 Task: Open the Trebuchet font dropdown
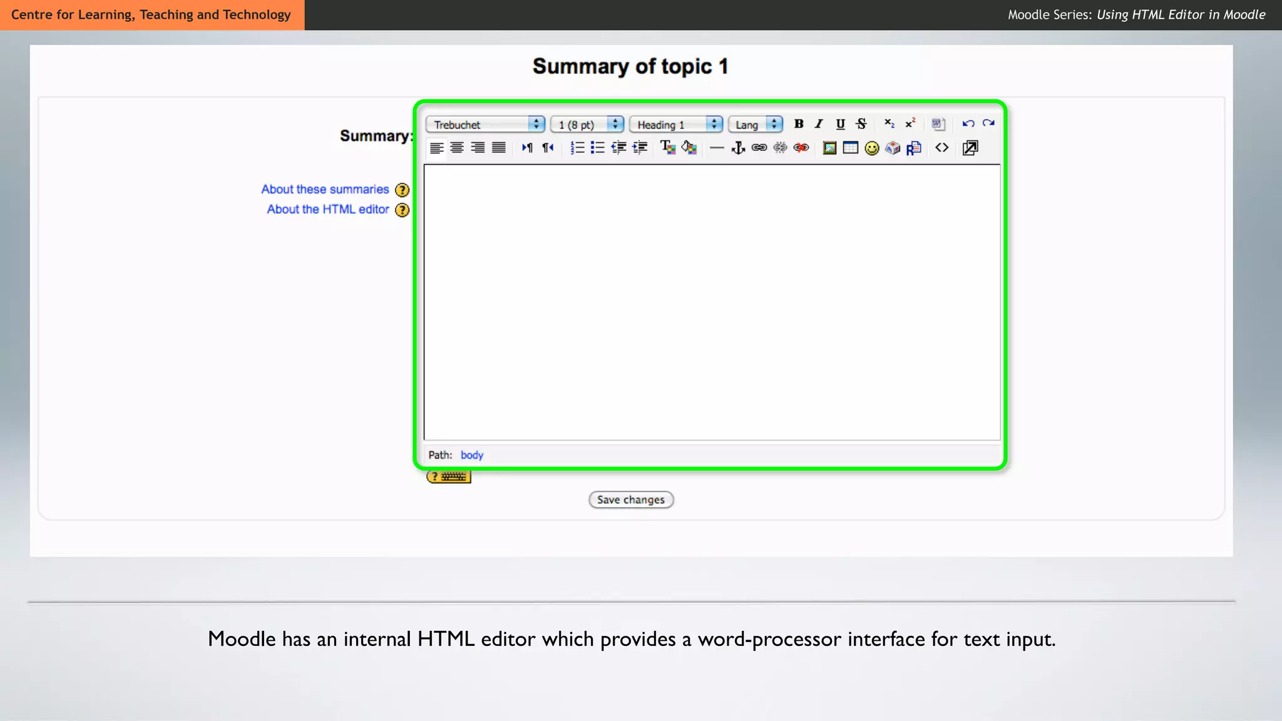click(x=485, y=125)
